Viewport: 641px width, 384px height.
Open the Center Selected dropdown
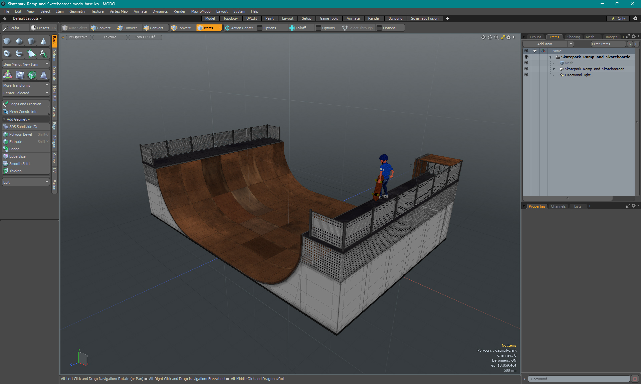coord(26,93)
